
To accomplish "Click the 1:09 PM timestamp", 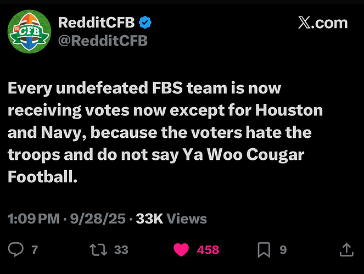I will [33, 219].
